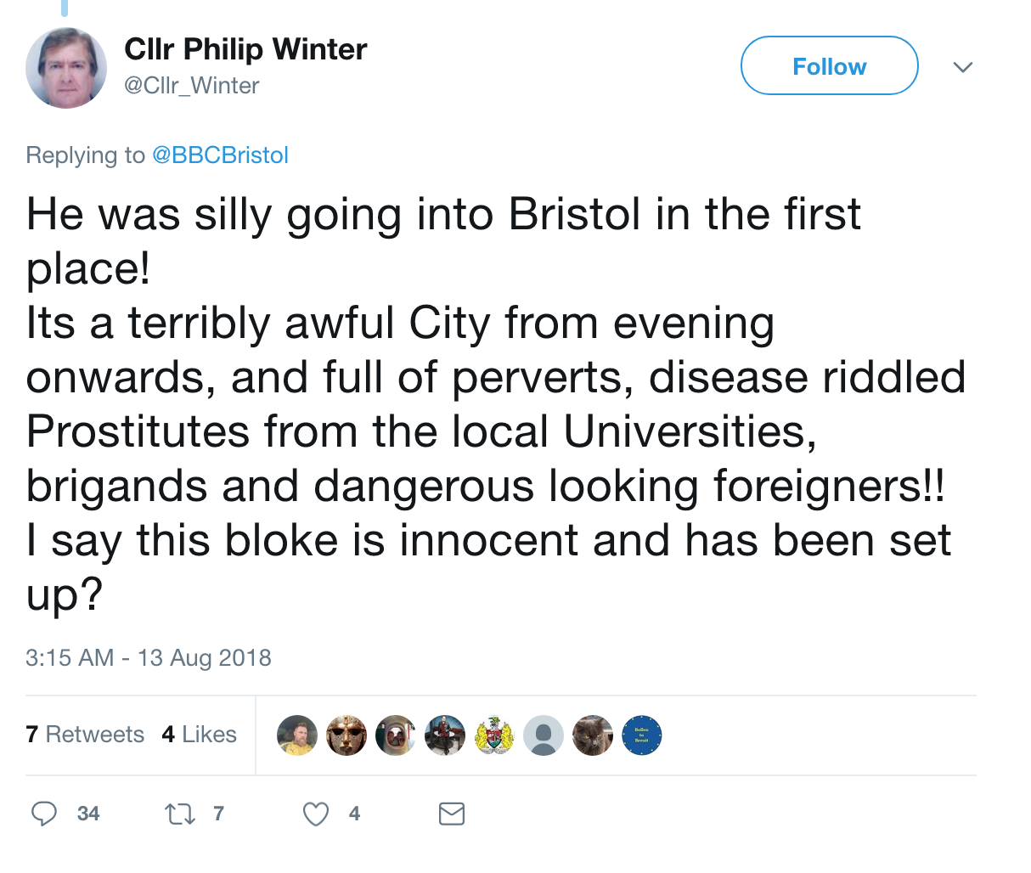This screenshot has width=1031, height=873.
Task: Open the gold helmet mask avatar
Action: click(x=346, y=735)
